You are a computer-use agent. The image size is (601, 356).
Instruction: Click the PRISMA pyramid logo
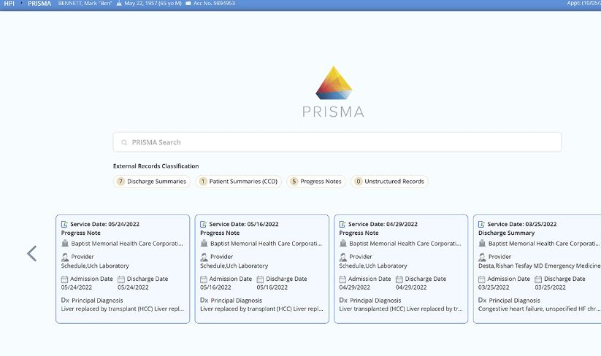pos(334,82)
